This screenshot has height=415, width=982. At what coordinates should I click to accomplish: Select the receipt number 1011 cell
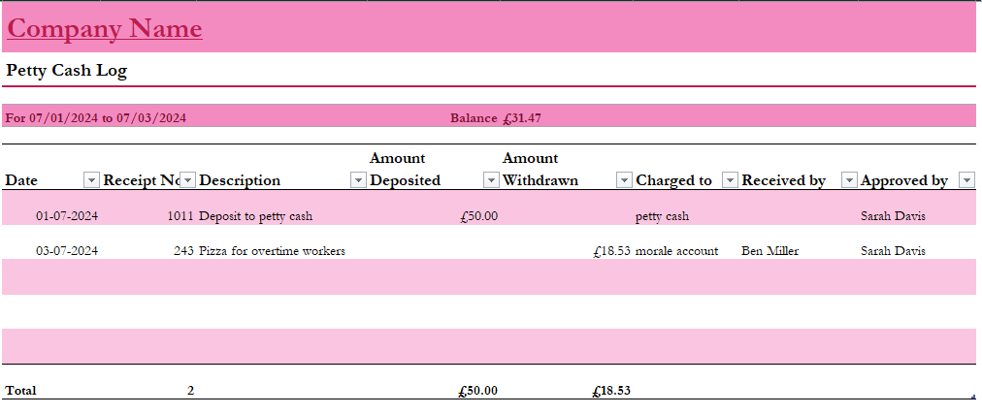point(180,216)
